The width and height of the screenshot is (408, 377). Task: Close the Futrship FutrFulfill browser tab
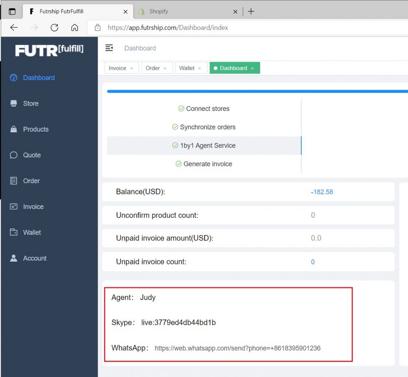pyautogui.click(x=126, y=12)
